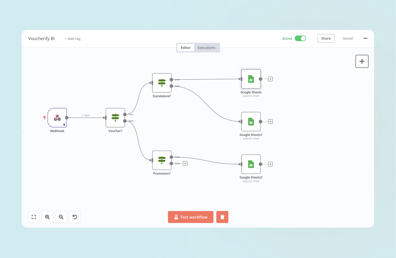Click the fit-to-view zoom control
Image resolution: width=396 pixels, height=258 pixels.
[34, 217]
